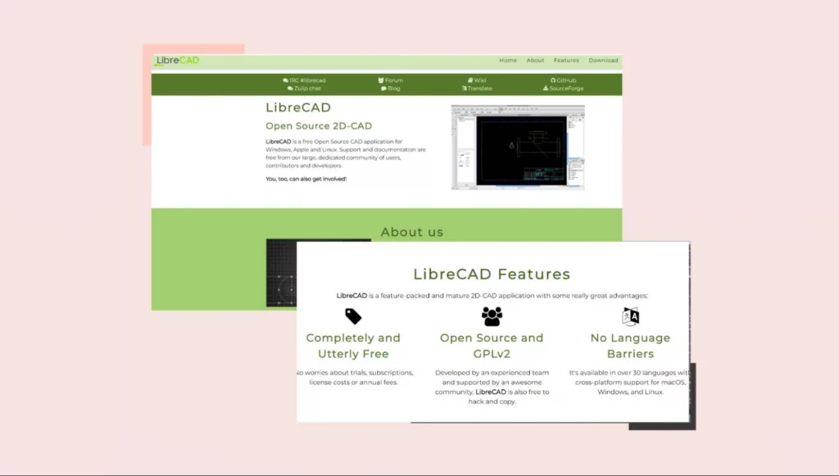The width and height of the screenshot is (839, 476).
Task: Open the Wiki link
Action: tap(477, 80)
